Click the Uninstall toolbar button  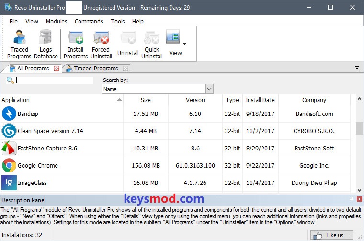click(x=128, y=44)
